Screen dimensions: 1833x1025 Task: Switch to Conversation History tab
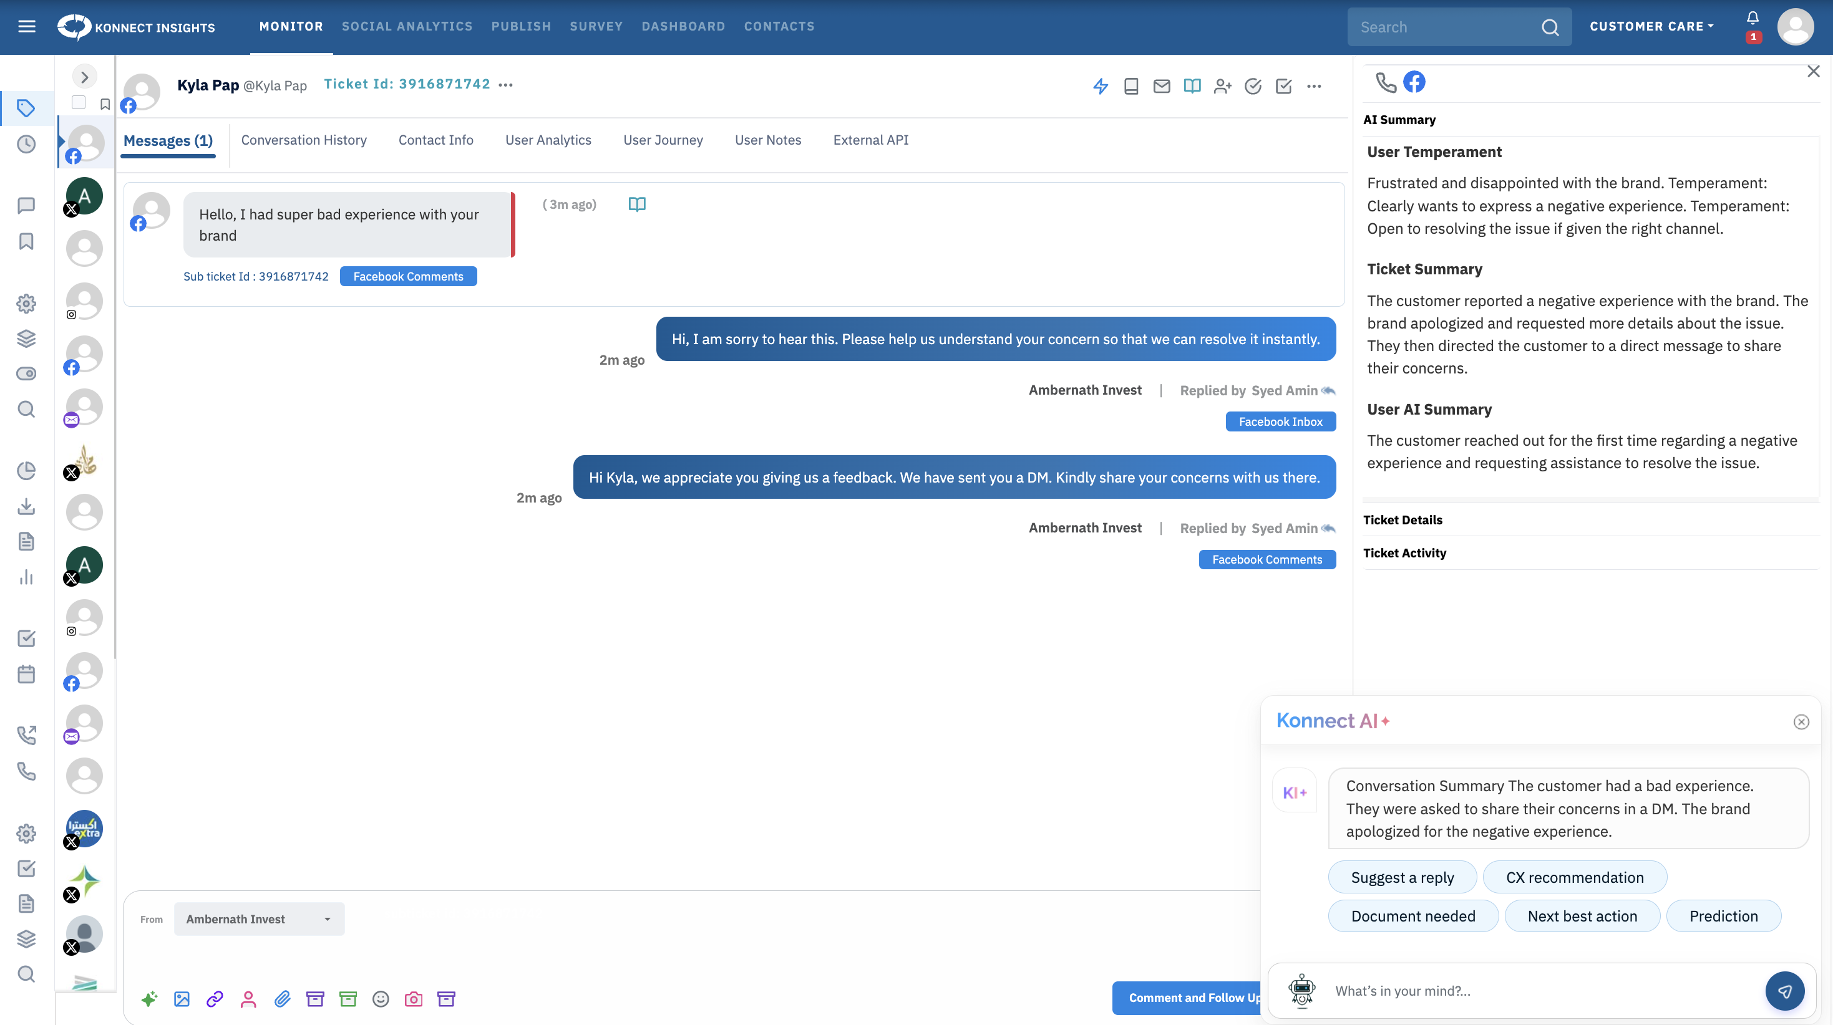pos(304,140)
